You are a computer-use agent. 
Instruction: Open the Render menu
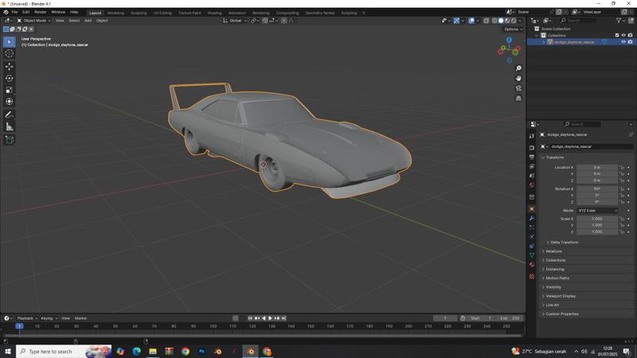[x=41, y=12]
